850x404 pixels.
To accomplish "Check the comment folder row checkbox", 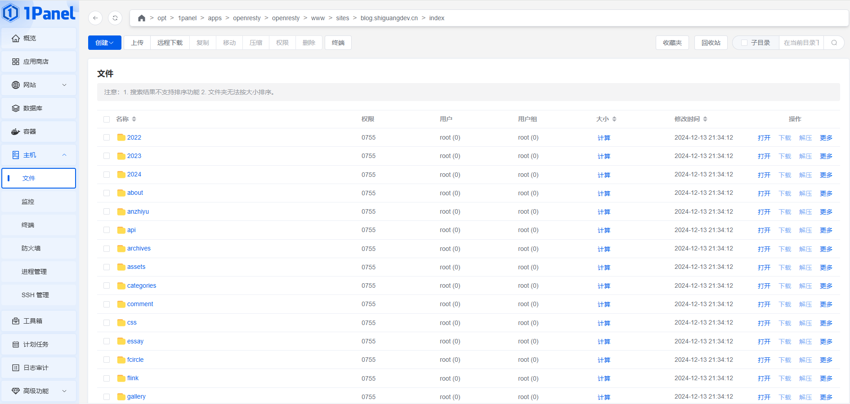I will point(107,304).
